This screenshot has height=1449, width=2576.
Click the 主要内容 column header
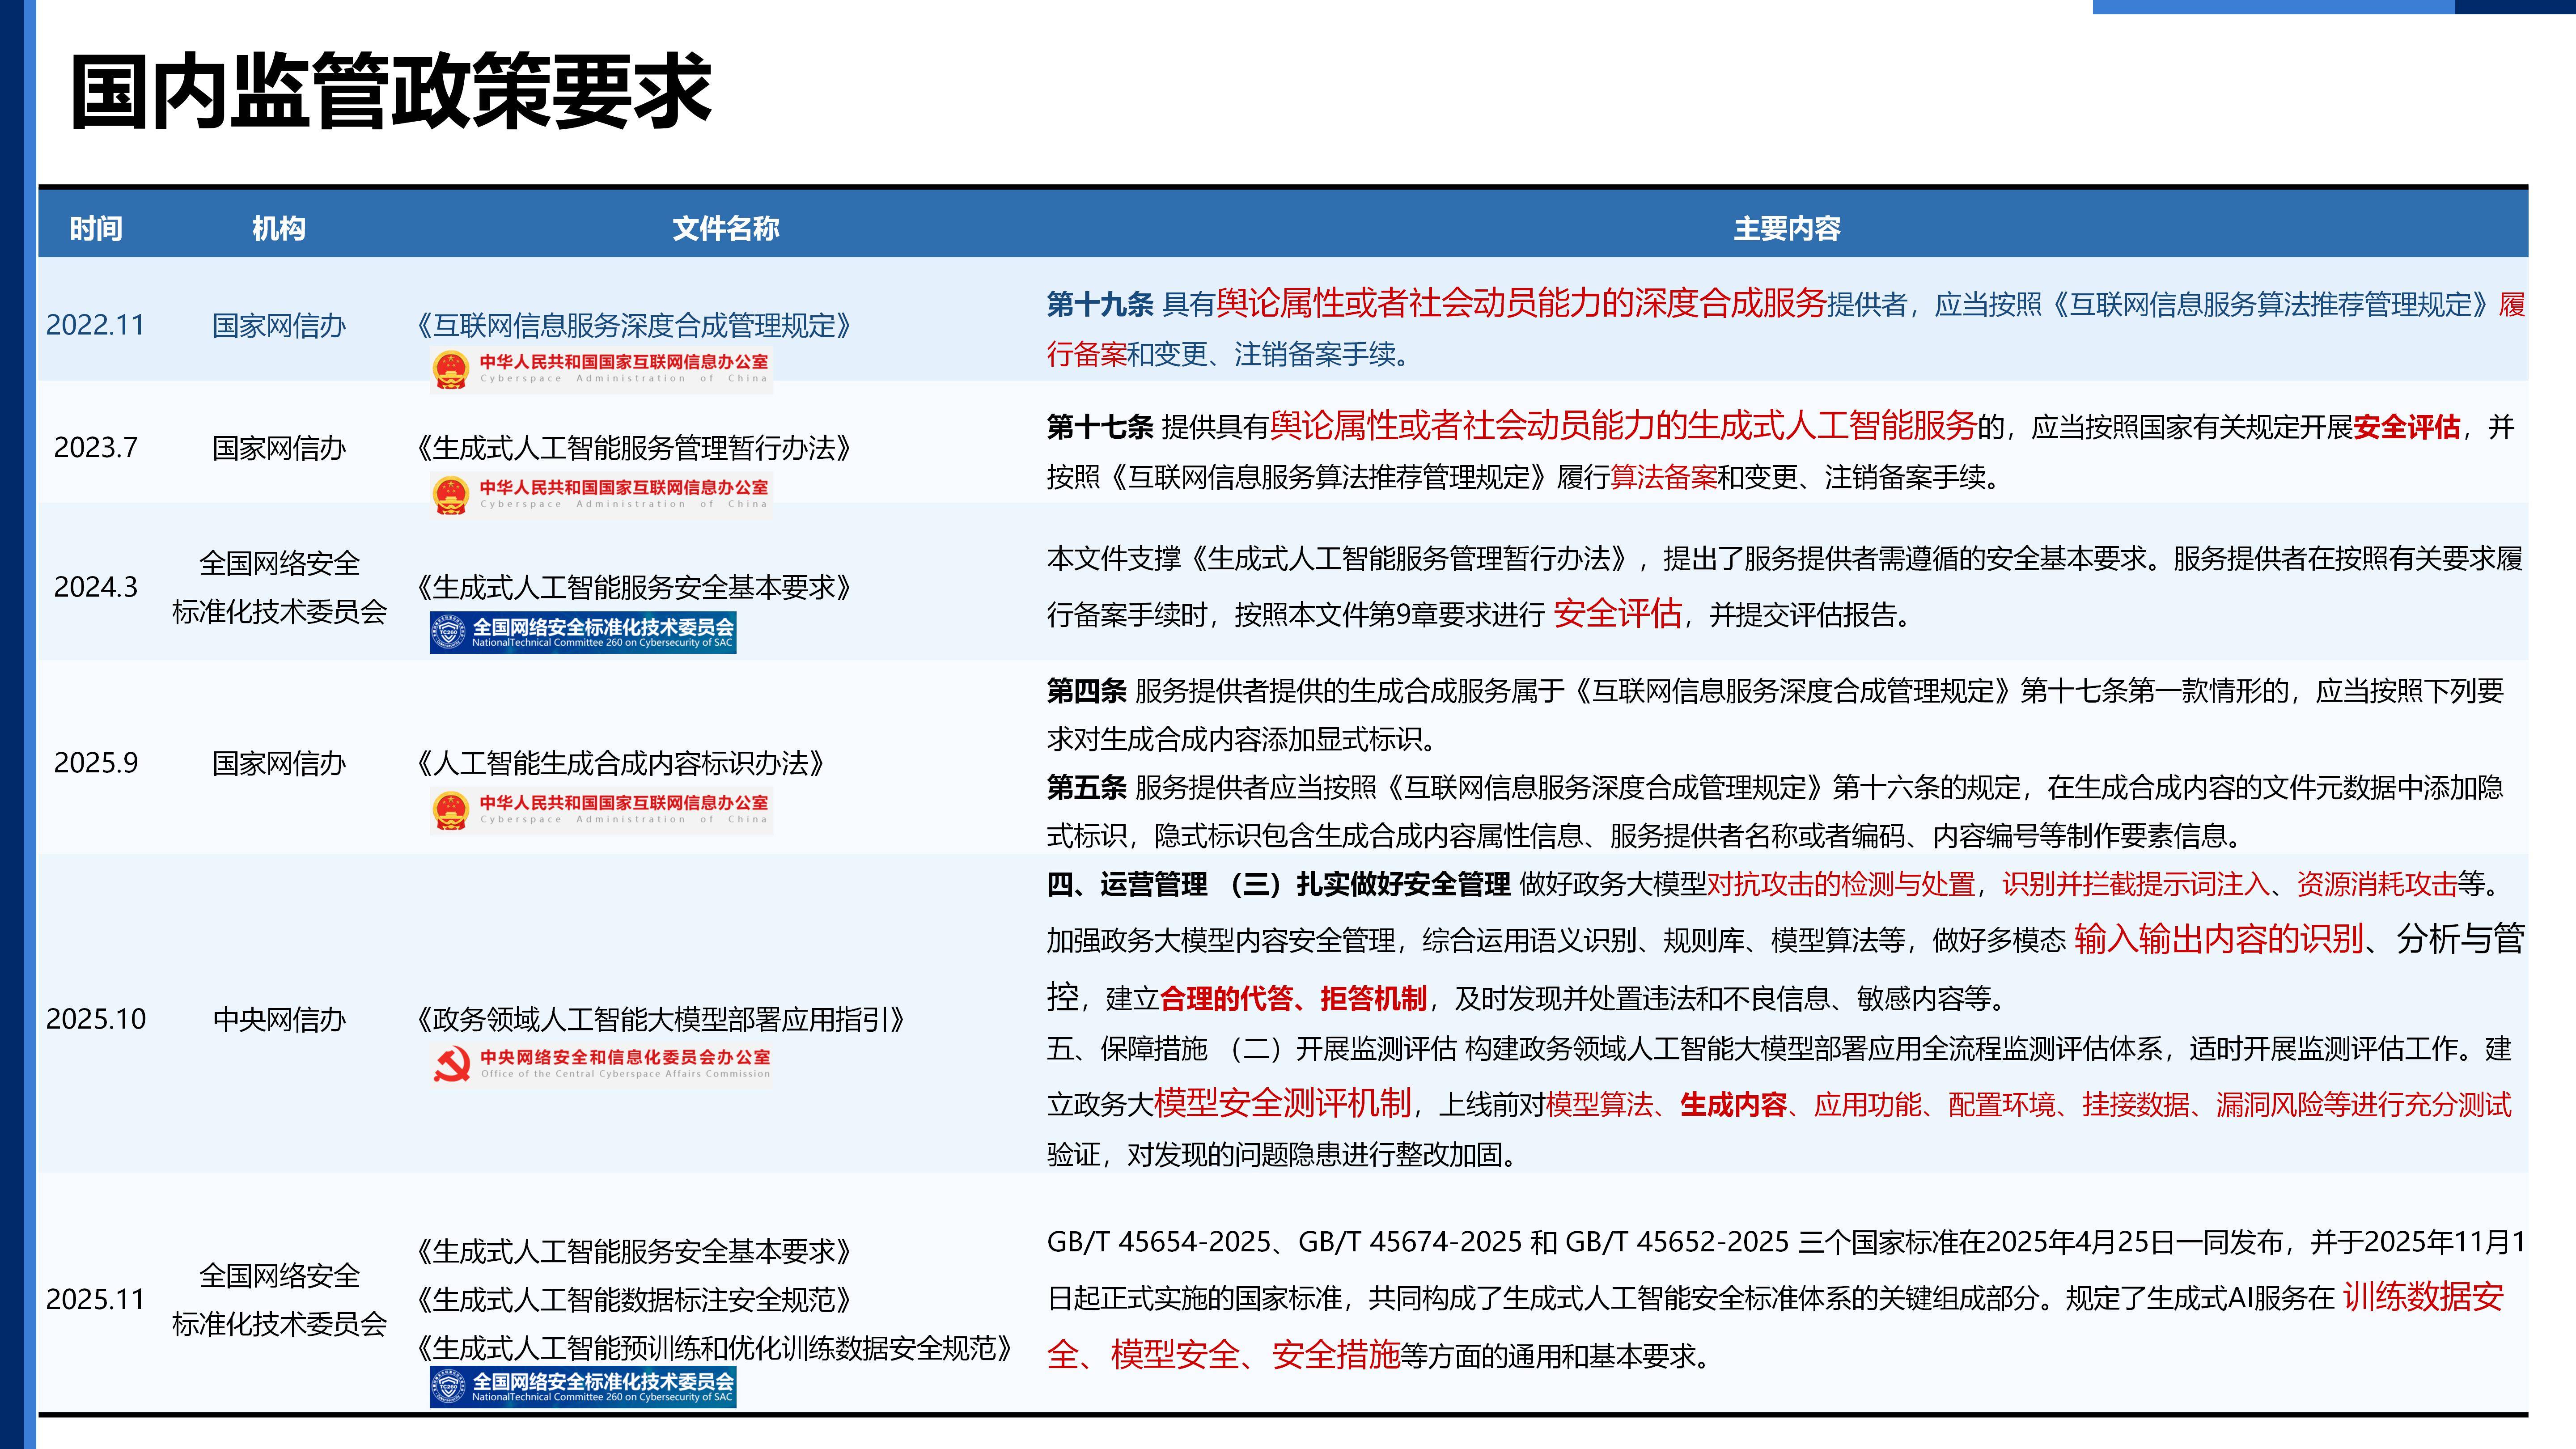pyautogui.click(x=1787, y=229)
